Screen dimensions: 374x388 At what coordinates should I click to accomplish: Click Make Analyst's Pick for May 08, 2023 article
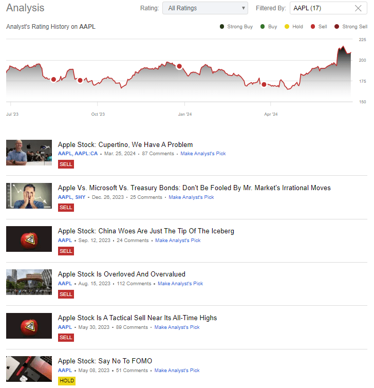click(x=177, y=371)
